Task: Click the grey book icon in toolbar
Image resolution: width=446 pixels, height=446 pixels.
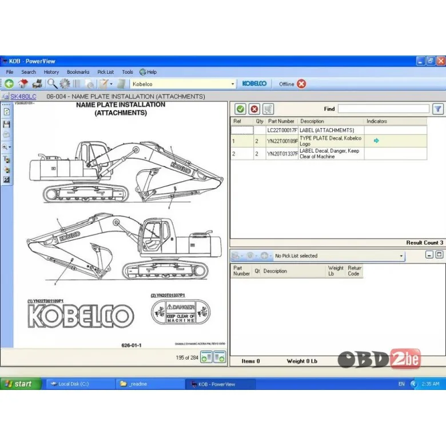Action: (x=121, y=84)
